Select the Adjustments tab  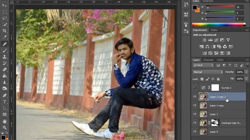[200, 30]
